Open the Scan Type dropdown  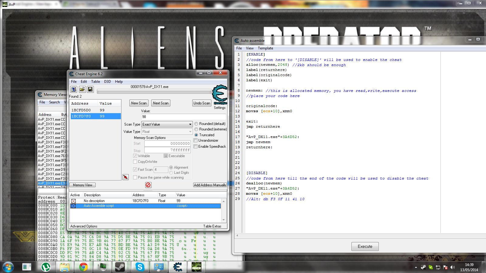coord(167,124)
